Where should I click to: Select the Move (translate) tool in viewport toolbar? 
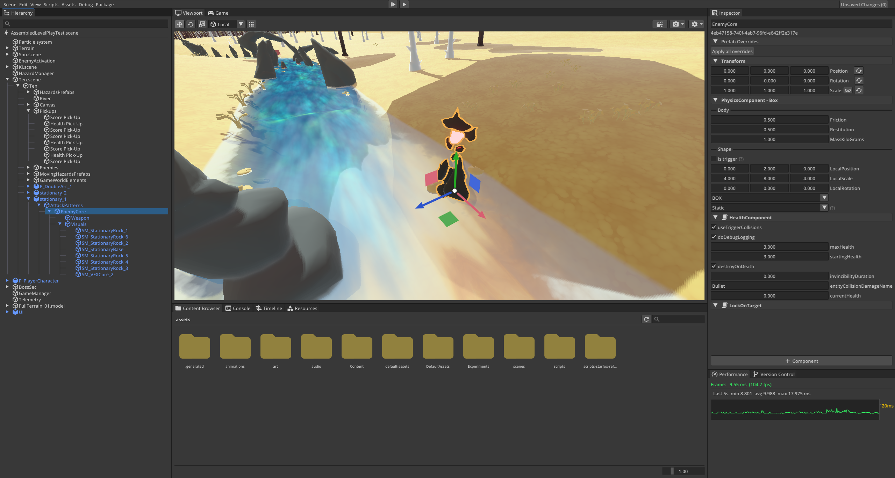tap(179, 24)
